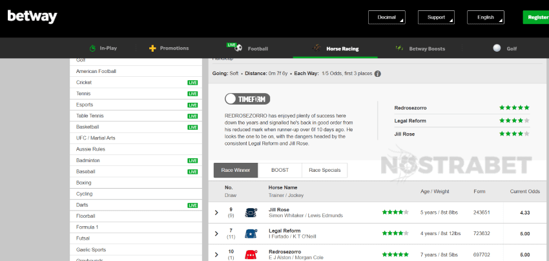Click the star rating in Redrosezorro's runner row
Viewport: 549px width, 261px height.
point(395,255)
